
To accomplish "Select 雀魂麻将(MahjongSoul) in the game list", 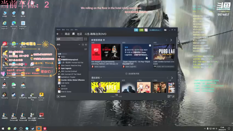I will click(x=68, y=60).
